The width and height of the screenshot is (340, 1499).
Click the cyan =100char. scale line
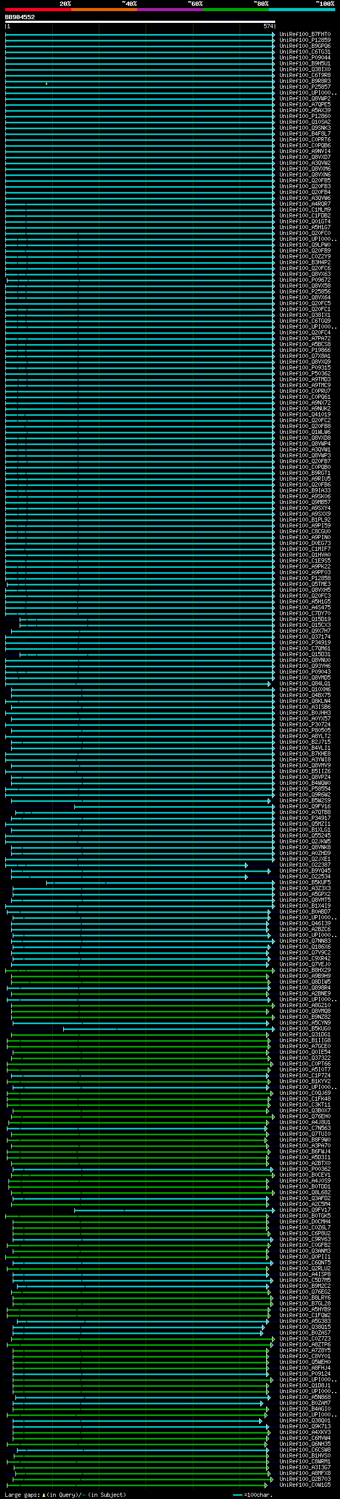(x=237, y=1494)
